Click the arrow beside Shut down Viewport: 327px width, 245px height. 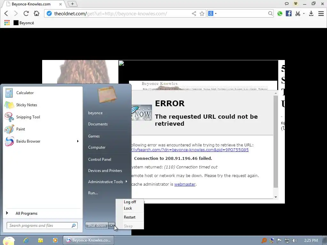point(111,226)
